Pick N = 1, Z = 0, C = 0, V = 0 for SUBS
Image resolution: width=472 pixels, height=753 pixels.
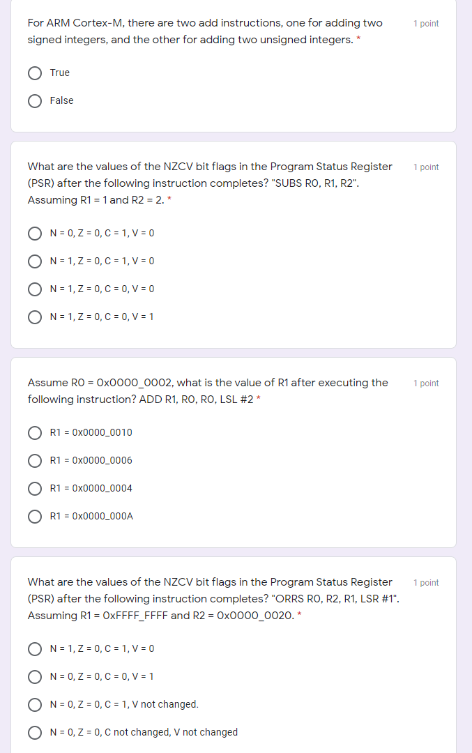pos(35,289)
